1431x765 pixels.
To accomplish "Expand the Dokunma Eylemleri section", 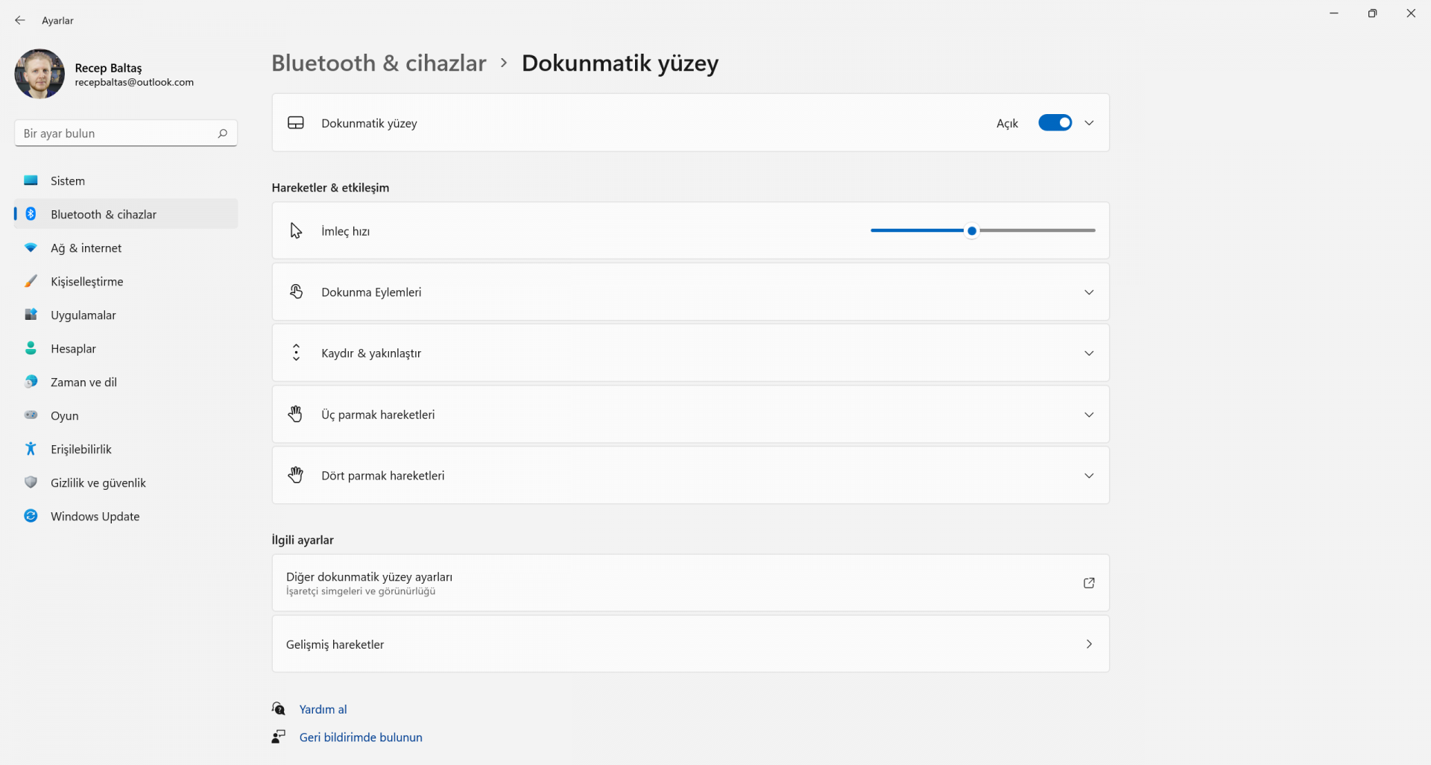I will pyautogui.click(x=1089, y=292).
